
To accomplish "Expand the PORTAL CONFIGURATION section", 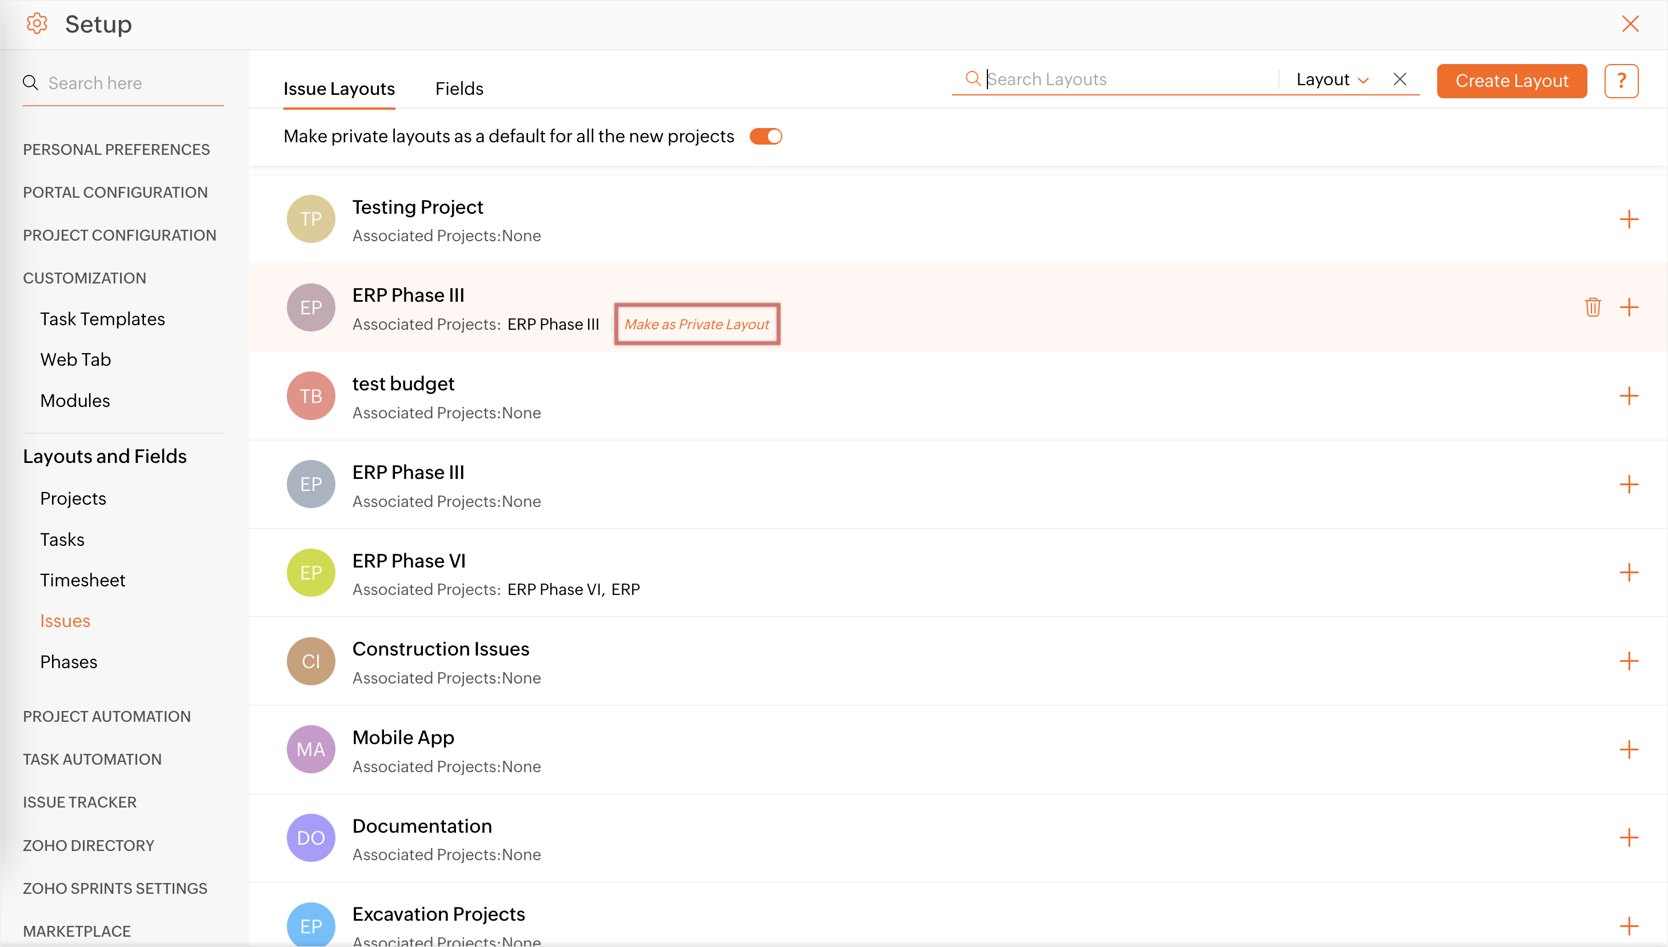I will 115,193.
